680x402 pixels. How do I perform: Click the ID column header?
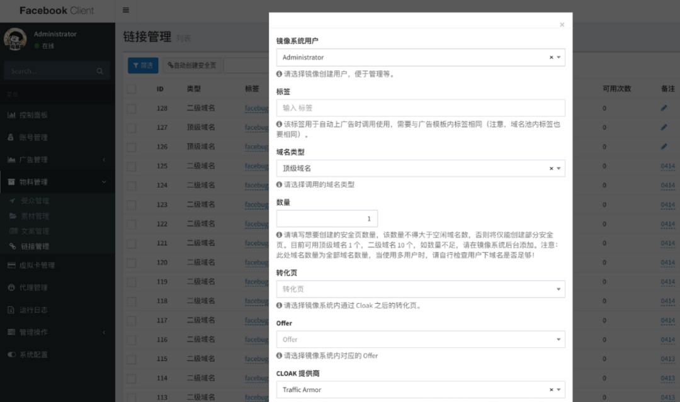[x=160, y=89]
